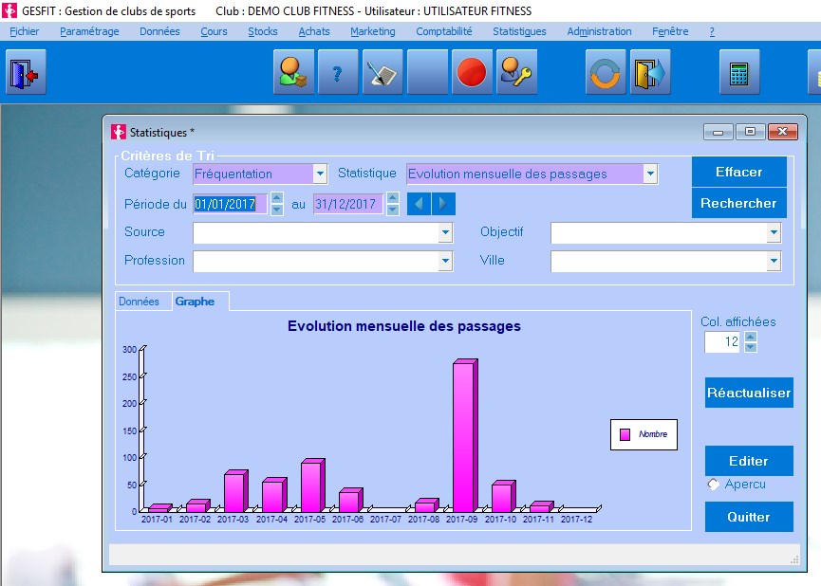Viewport: 821px width, 586px height.
Task: Open the member with package icon
Action: point(293,74)
